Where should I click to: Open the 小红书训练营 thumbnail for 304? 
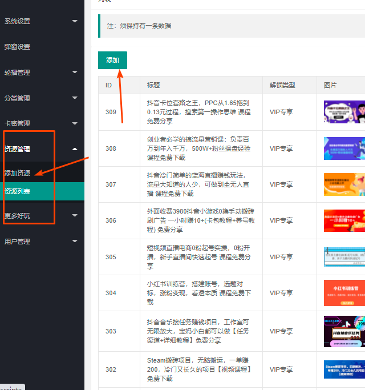click(x=344, y=293)
